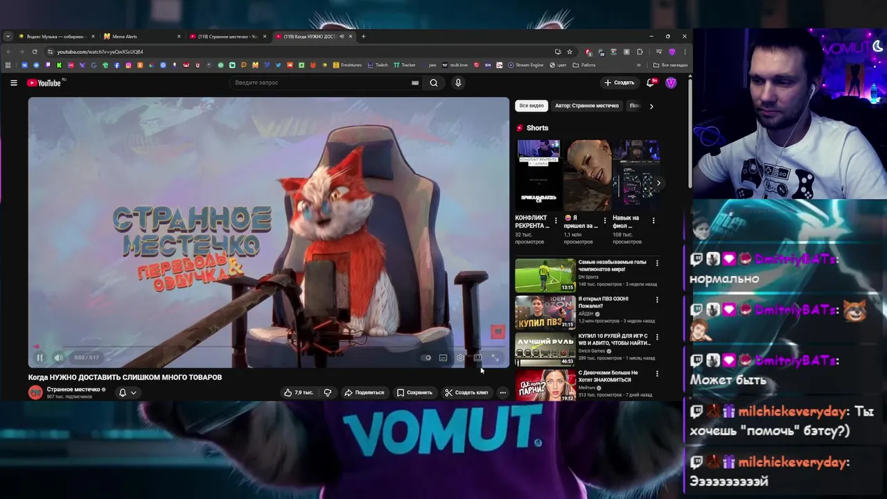Open options for С Девочками Больше video
The image size is (887, 499).
pos(657,374)
